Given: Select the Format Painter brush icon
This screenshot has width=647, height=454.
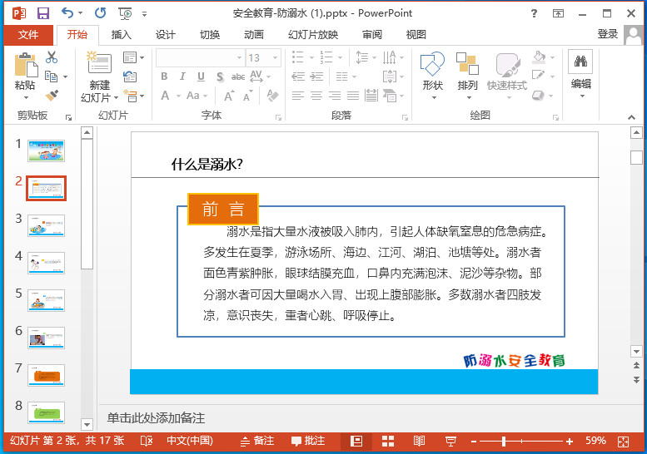Looking at the screenshot, I should (52, 96).
